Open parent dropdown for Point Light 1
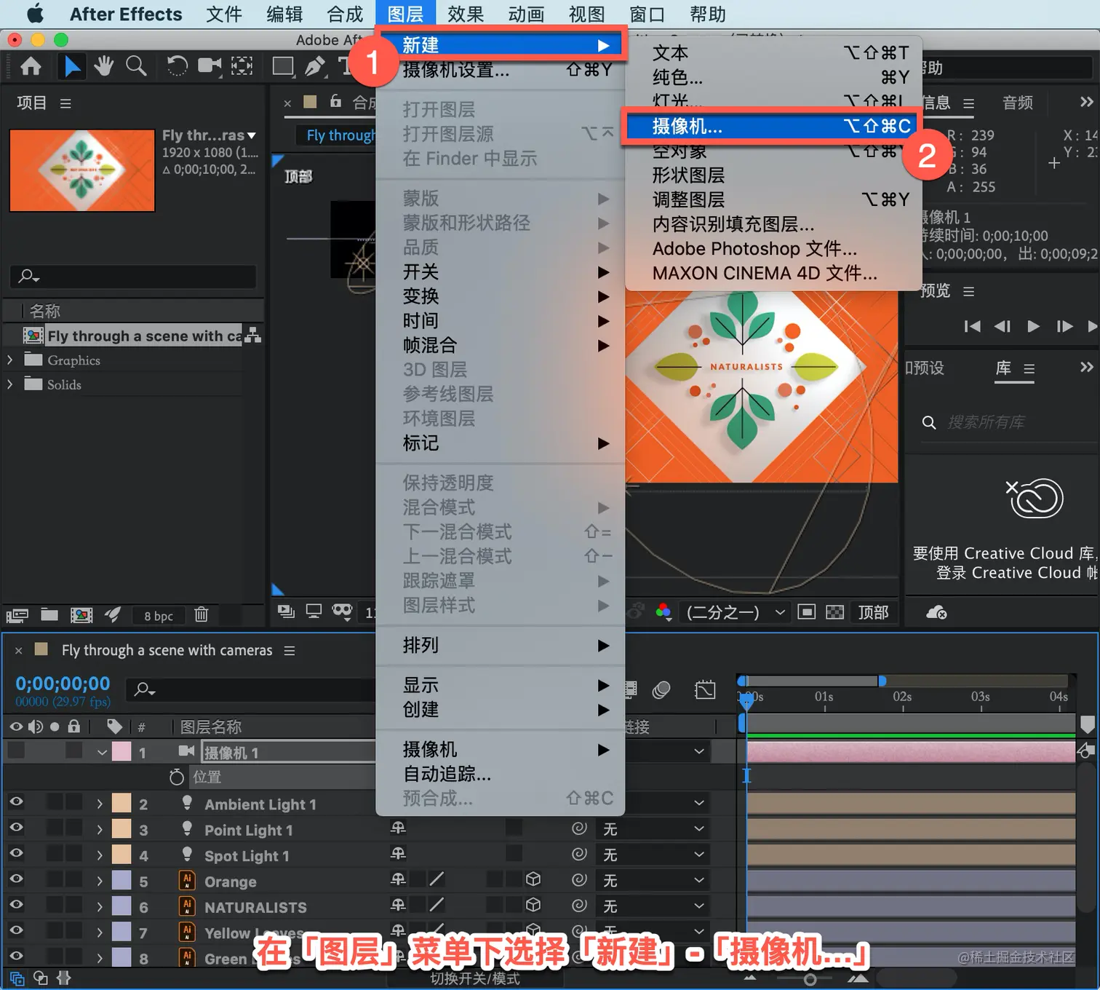1100x990 pixels. pyautogui.click(x=653, y=829)
